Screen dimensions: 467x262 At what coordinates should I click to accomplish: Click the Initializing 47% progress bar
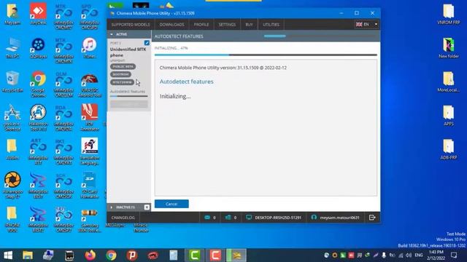[266, 55]
